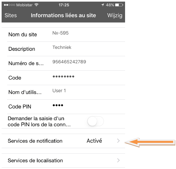Tap the location arrow status icon
Image resolution: width=176 pixels, height=169 pixels.
click(103, 5)
